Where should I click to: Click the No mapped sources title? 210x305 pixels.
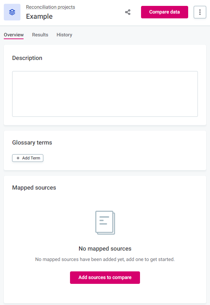tap(105, 249)
